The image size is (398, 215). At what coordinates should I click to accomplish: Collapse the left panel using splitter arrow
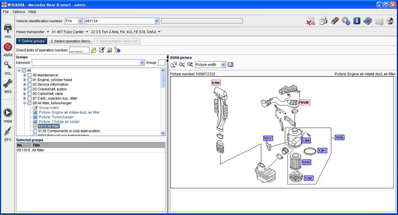(168, 57)
